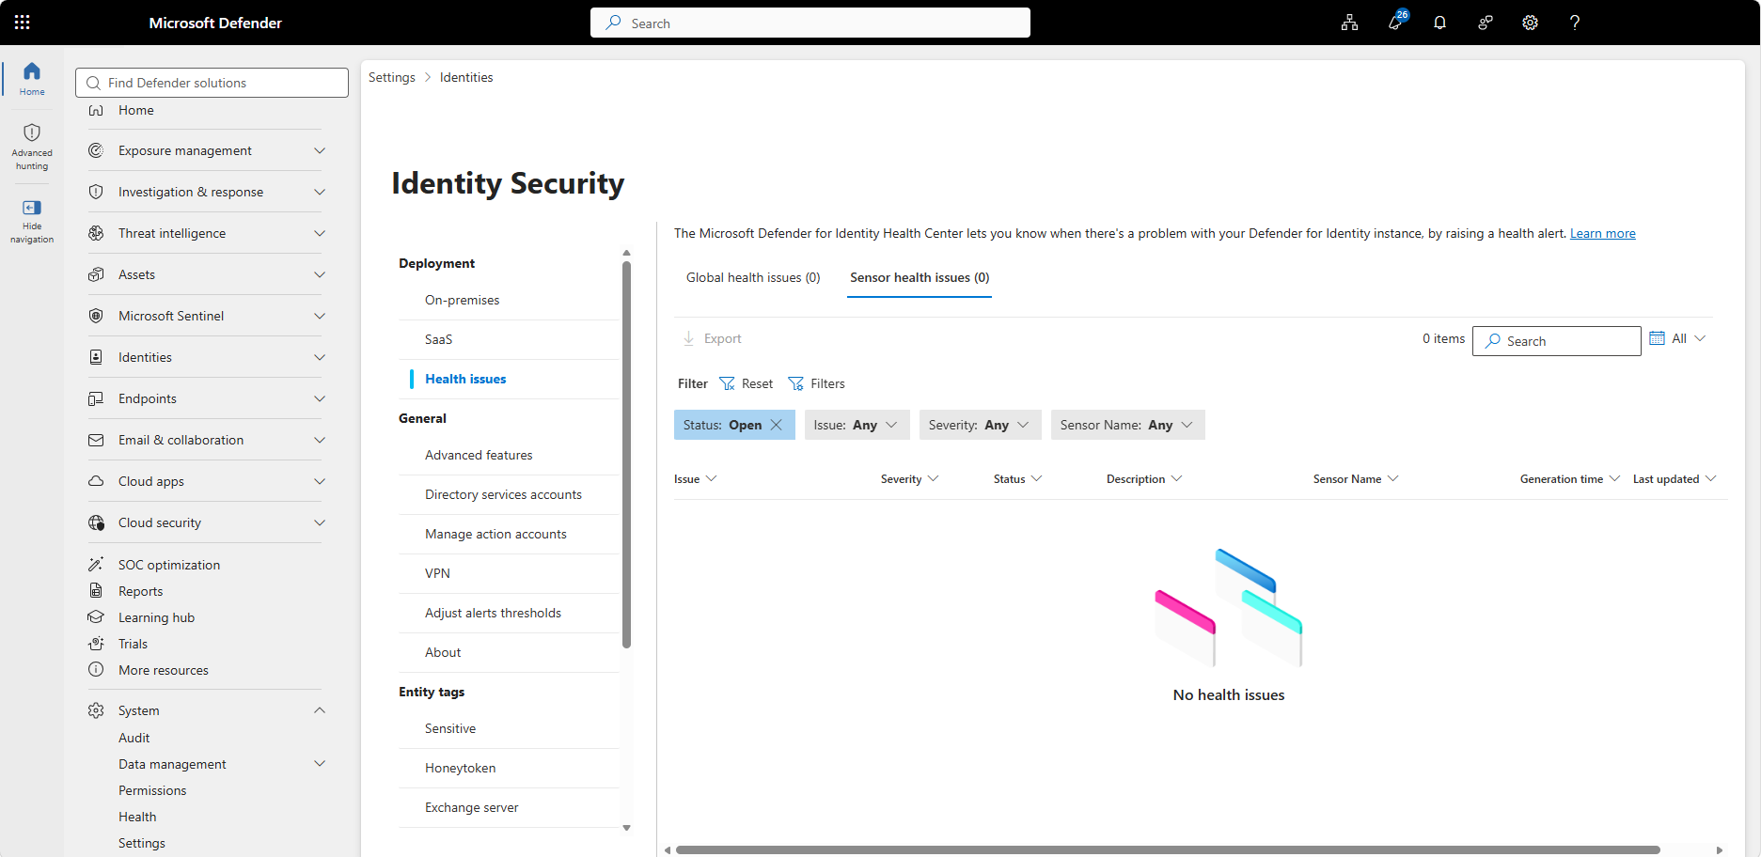Click the bell alerts icon
This screenshot has width=1761, height=857.
(x=1439, y=23)
